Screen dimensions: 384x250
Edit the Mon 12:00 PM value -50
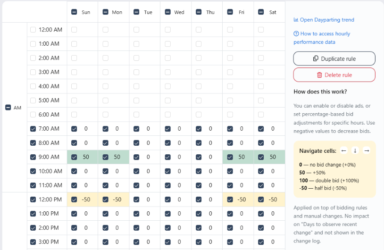(117, 200)
